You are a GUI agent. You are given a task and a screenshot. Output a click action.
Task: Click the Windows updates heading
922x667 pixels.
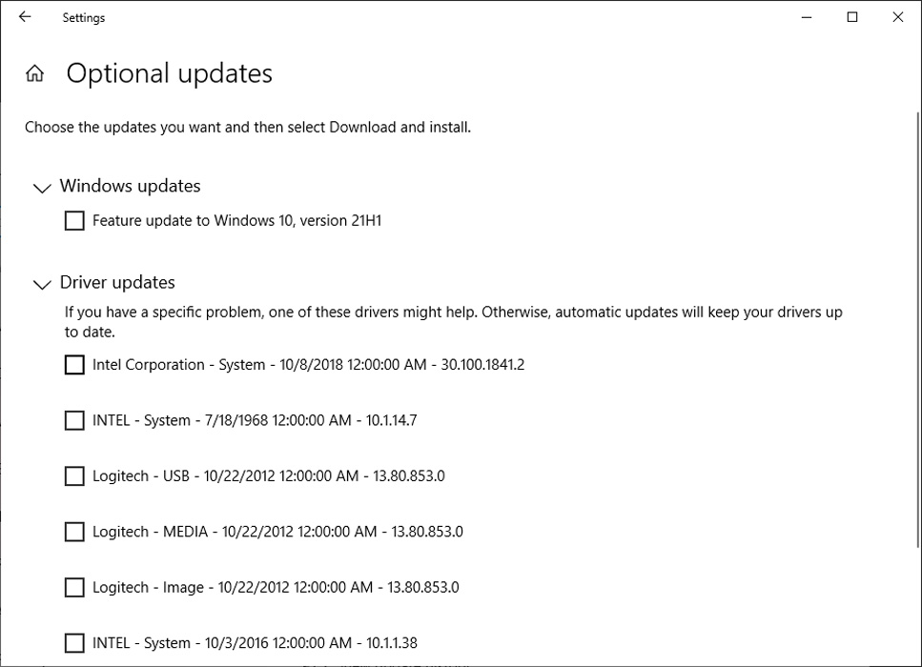pyautogui.click(x=130, y=187)
